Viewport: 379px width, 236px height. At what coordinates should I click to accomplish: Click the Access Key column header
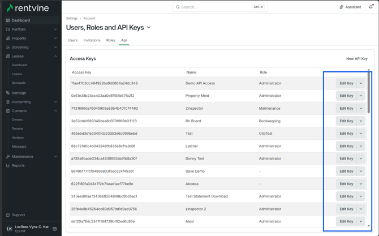click(81, 72)
